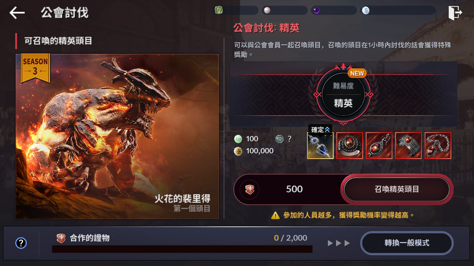This screenshot has width=474, height=266.
Task: Open the help question mark icon
Action: click(21, 243)
